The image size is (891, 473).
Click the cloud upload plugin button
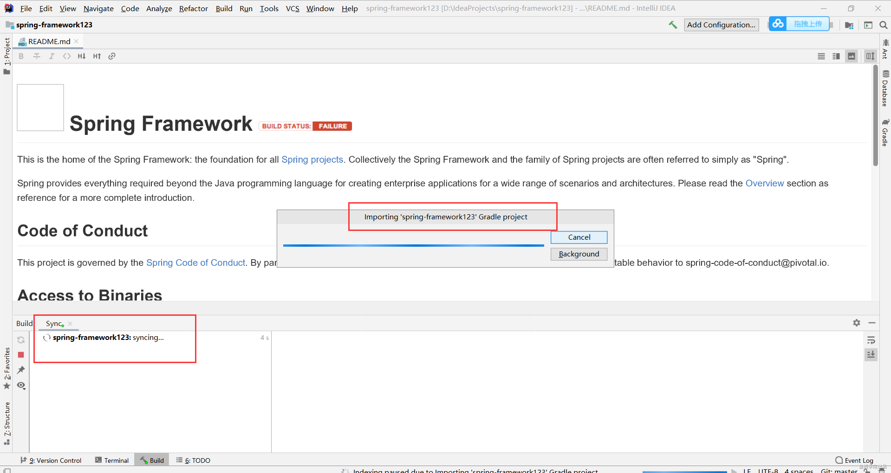[799, 24]
